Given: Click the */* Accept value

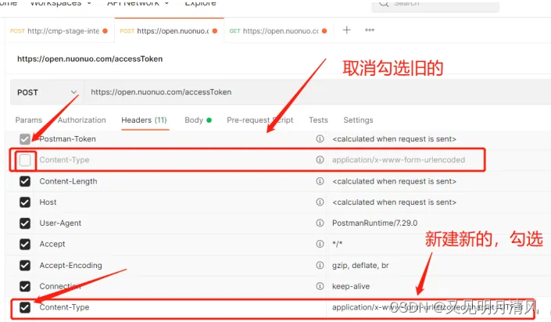Looking at the screenshot, I should click(x=337, y=244).
